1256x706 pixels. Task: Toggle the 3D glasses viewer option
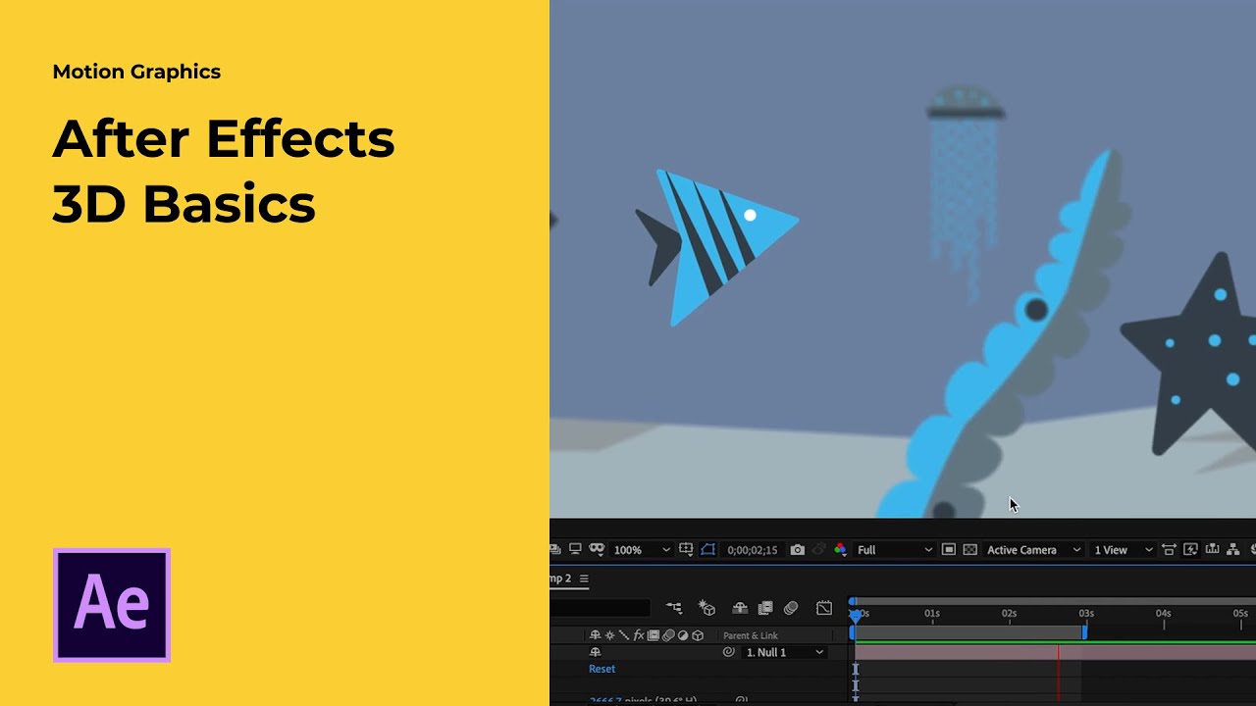point(597,549)
